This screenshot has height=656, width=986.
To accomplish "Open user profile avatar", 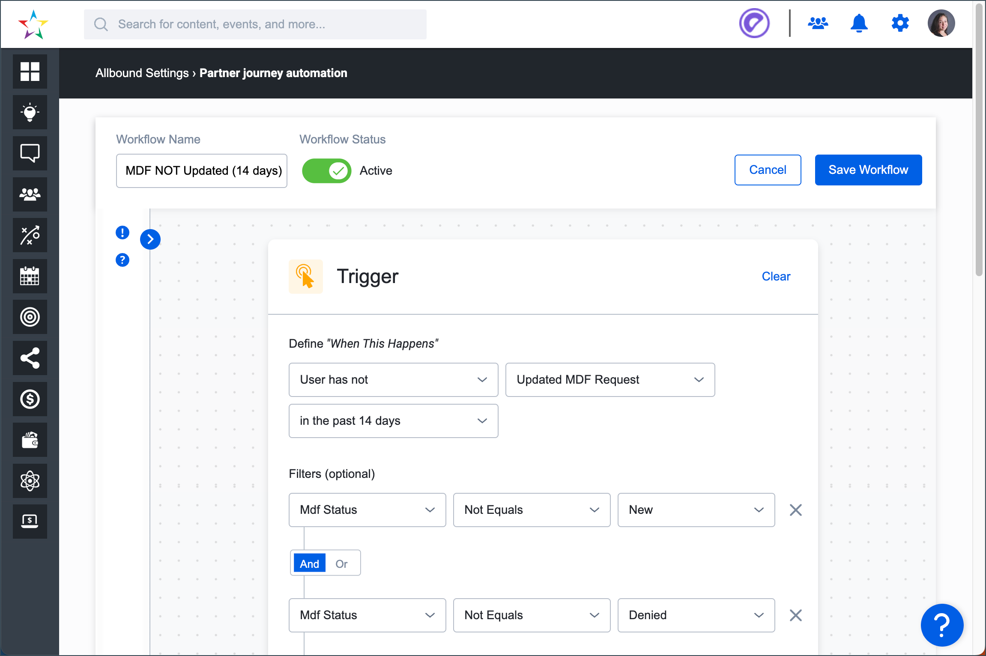I will 941,24.
